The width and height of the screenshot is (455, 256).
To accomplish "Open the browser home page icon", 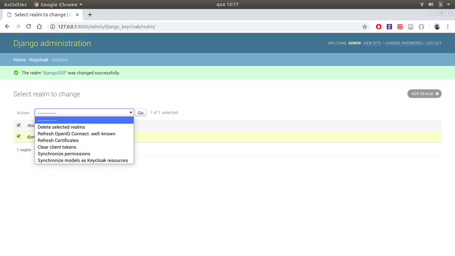I will coord(39,27).
